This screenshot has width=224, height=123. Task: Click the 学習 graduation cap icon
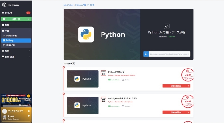coord(3,31)
